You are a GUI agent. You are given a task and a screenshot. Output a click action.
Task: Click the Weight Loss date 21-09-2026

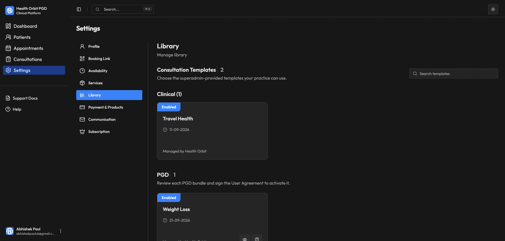[x=180, y=220]
